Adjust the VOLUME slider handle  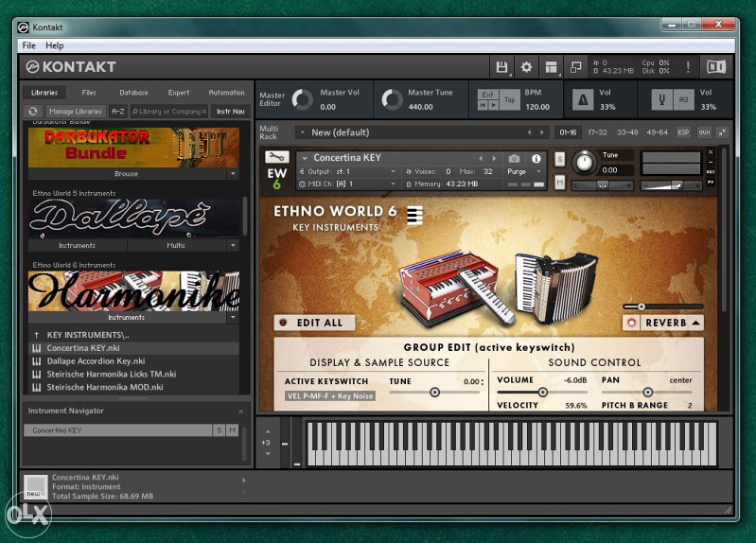click(542, 392)
